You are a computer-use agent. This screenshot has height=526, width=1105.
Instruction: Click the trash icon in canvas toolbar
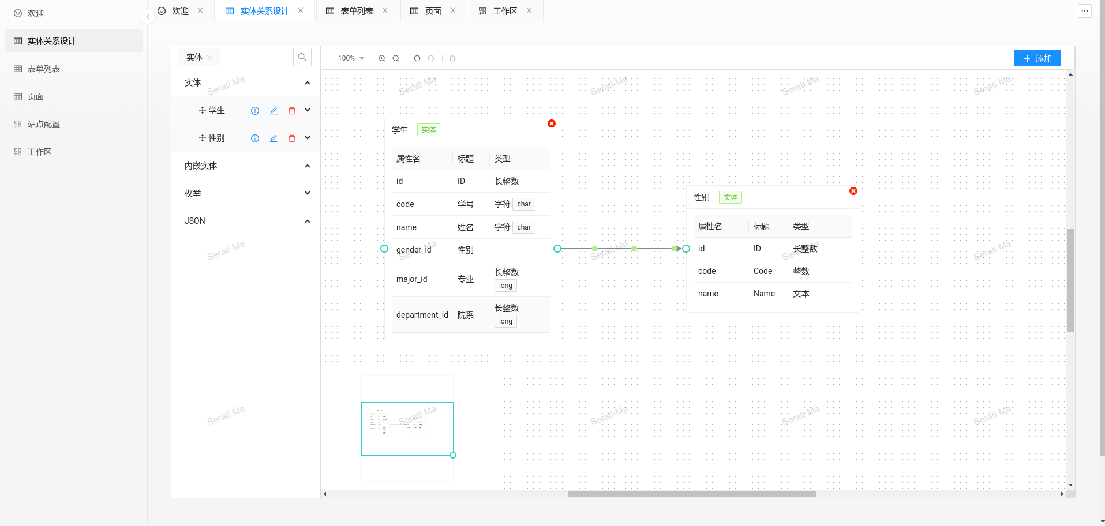452,58
